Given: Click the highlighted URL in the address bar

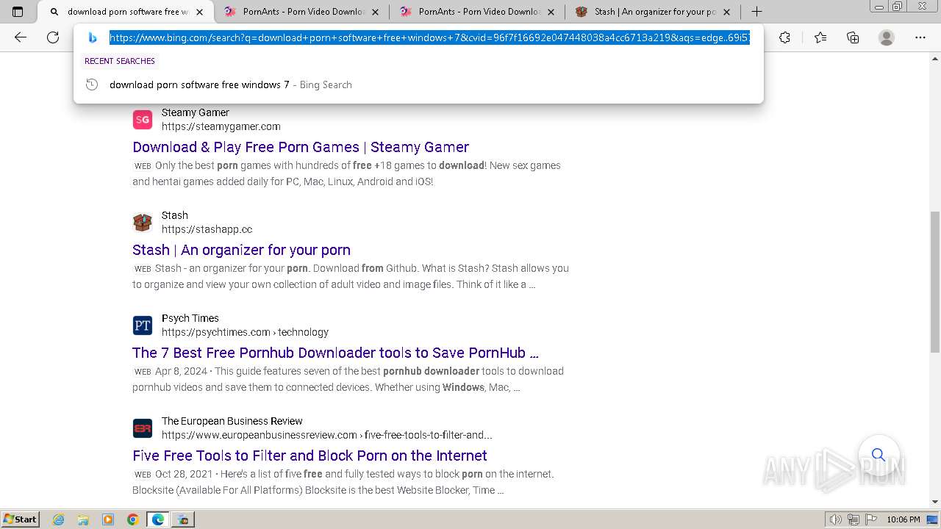Looking at the screenshot, I should pos(429,38).
